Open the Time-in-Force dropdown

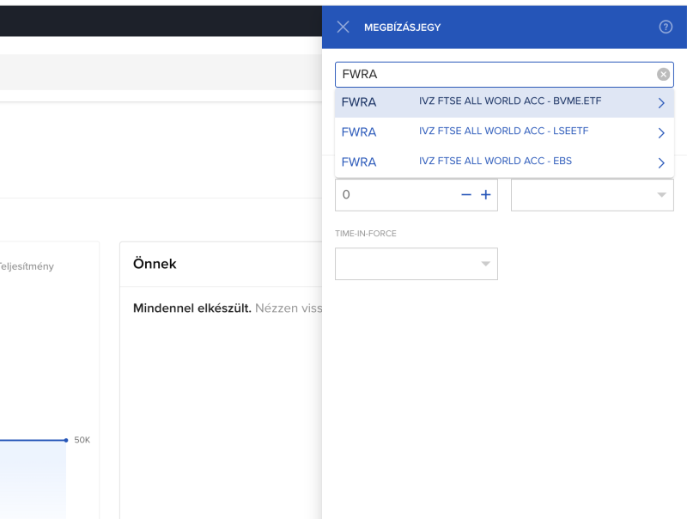click(x=416, y=264)
